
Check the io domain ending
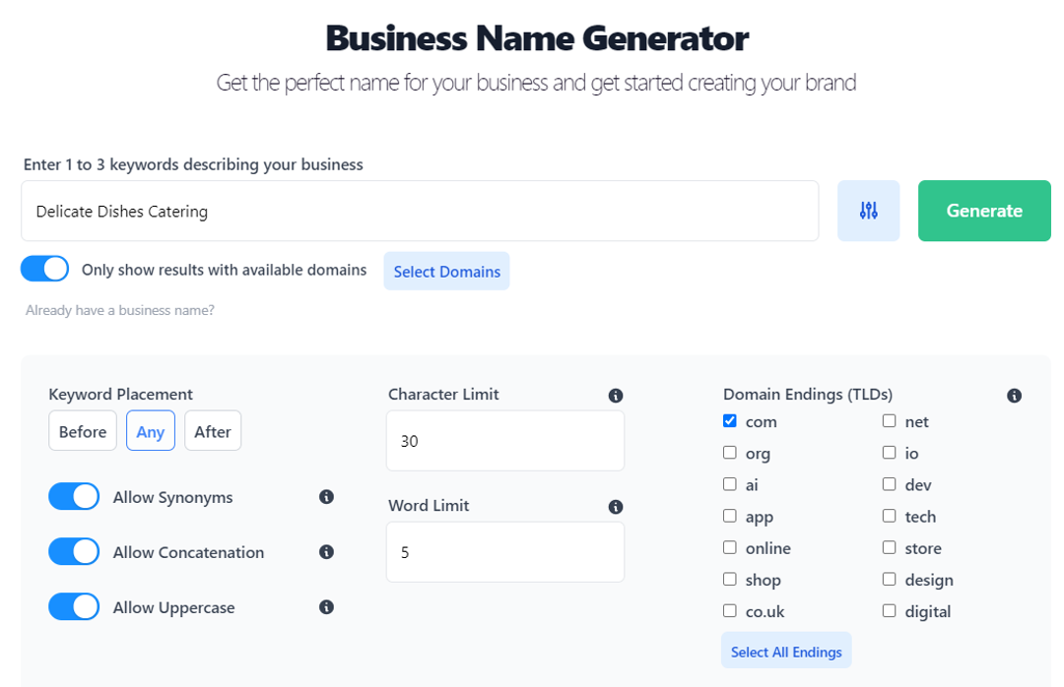889,453
